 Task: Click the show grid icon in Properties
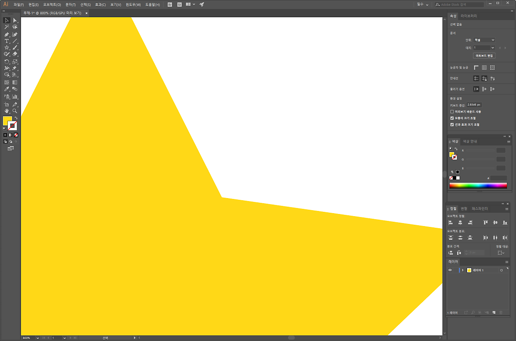484,68
